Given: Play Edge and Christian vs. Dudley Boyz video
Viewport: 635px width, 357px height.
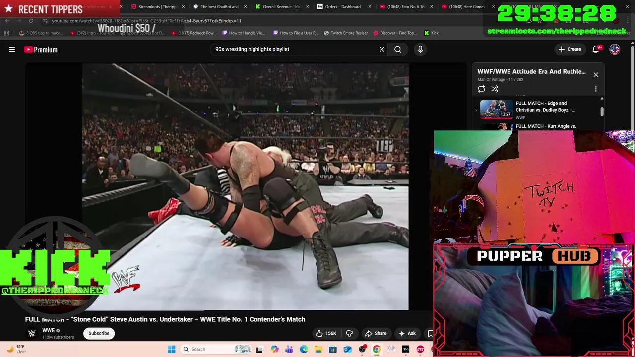Looking at the screenshot, I should pyautogui.click(x=538, y=110).
